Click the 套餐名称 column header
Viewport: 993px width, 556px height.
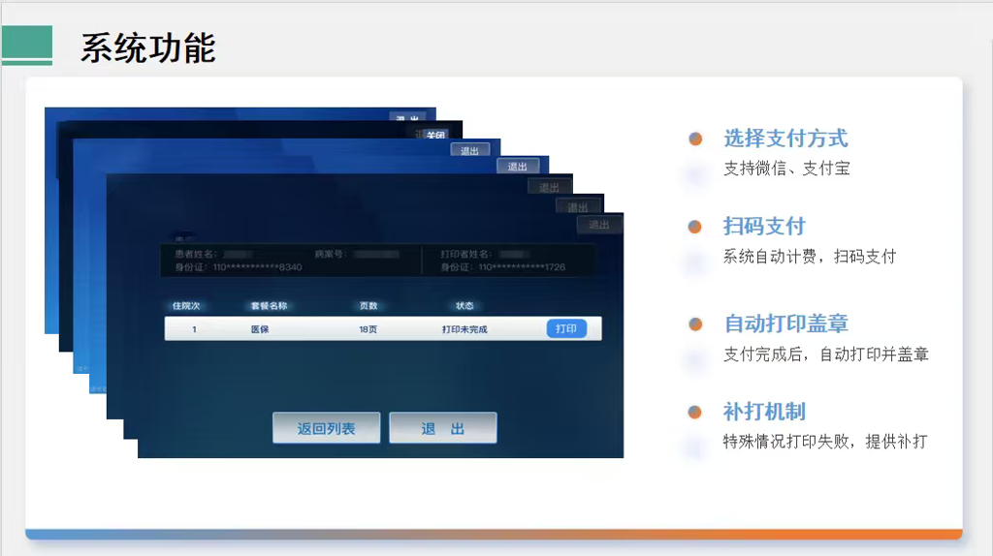click(x=269, y=306)
